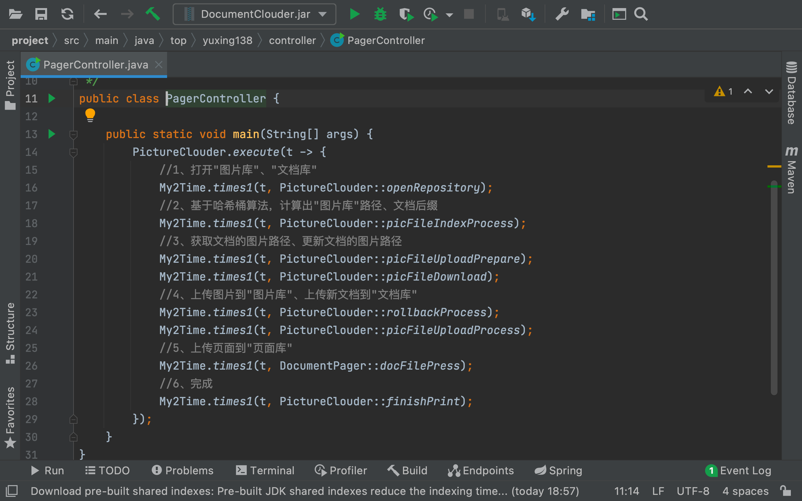802x501 pixels.
Task: Build project with the green hammer icon
Action: point(153,14)
